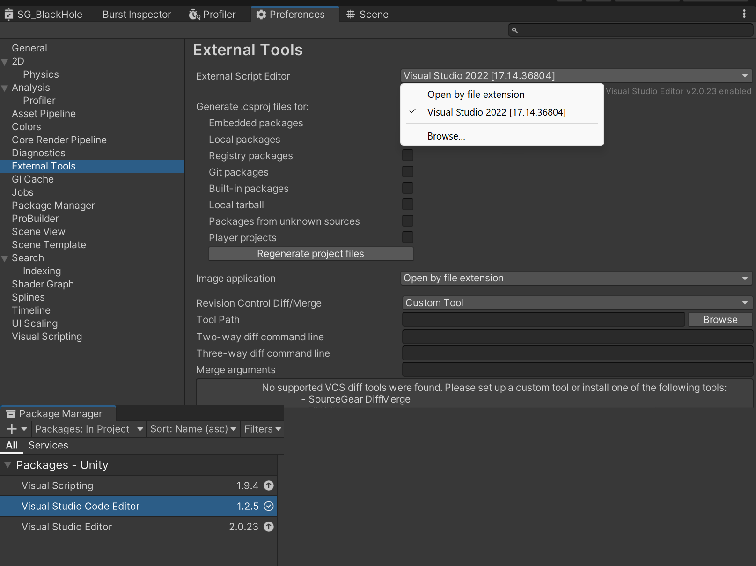Image resolution: width=756 pixels, height=566 pixels.
Task: Click update arrow icon for Visual Scripting
Action: point(269,485)
